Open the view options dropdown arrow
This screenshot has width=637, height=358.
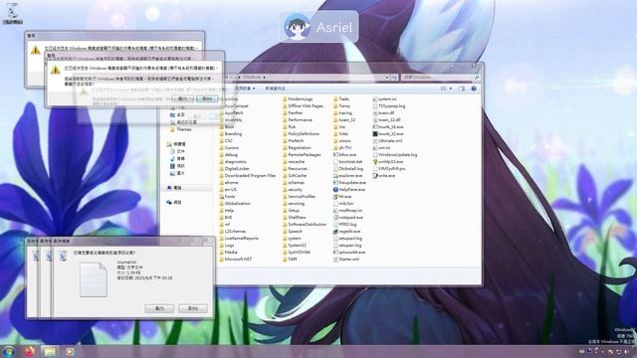coord(451,89)
